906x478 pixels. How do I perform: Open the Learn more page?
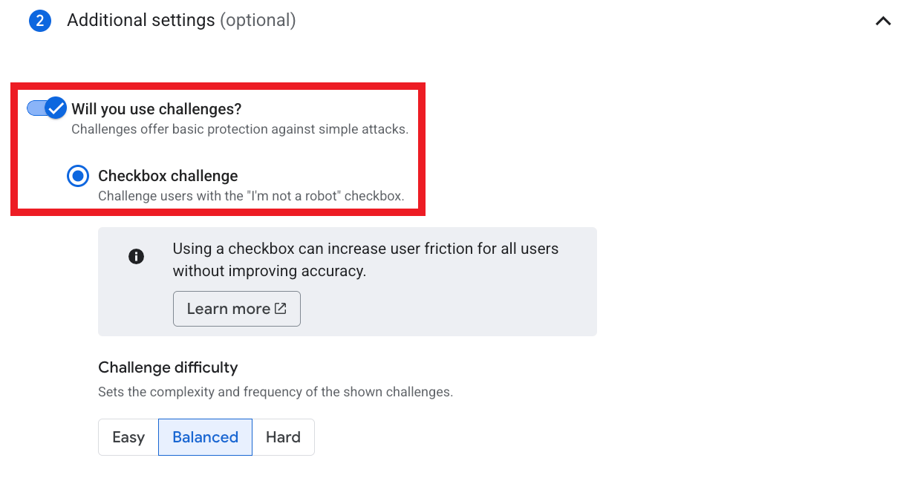(236, 309)
